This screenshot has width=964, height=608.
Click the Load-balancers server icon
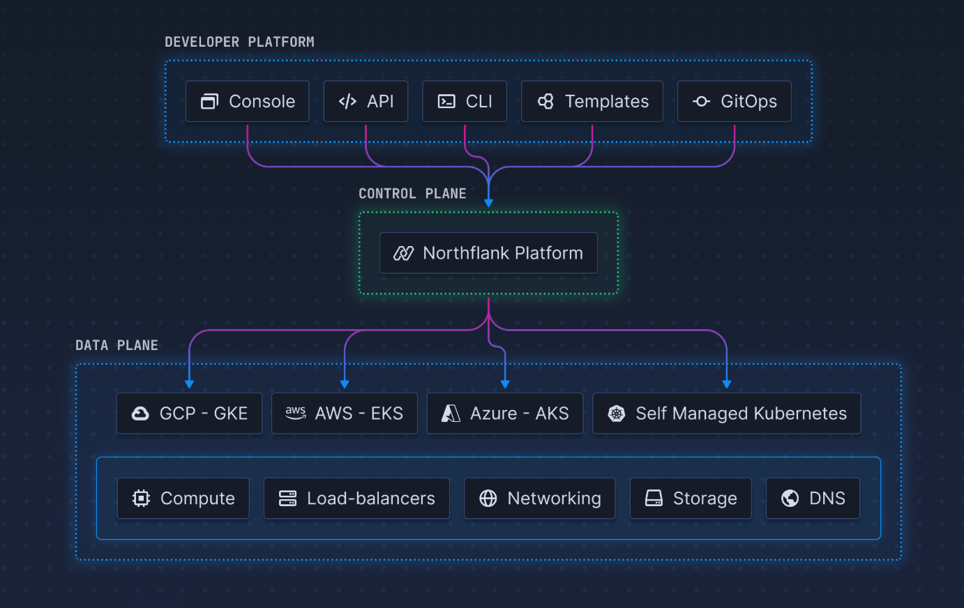(x=287, y=499)
